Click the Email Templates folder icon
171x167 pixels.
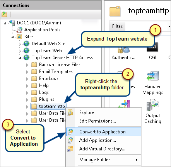coord(34,72)
